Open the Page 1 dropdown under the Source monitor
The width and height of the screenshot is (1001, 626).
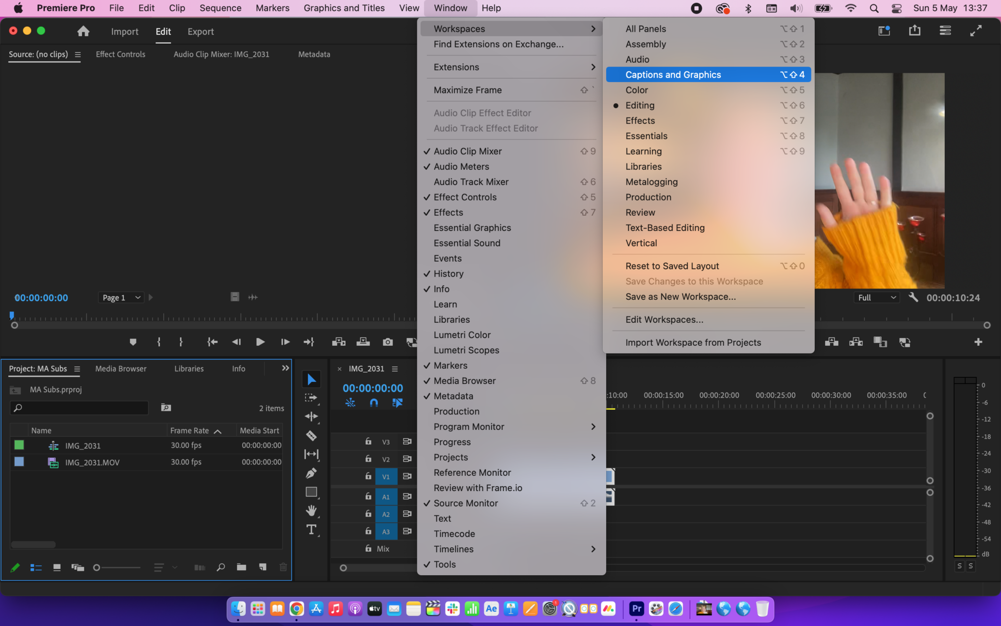120,297
